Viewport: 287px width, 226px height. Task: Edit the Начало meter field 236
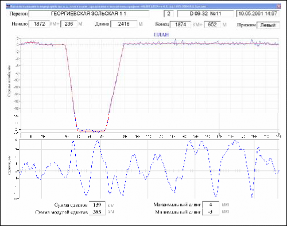(x=69, y=24)
